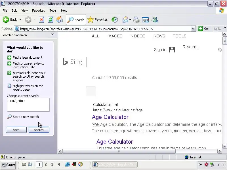Open Messenger people icon

[155, 20]
